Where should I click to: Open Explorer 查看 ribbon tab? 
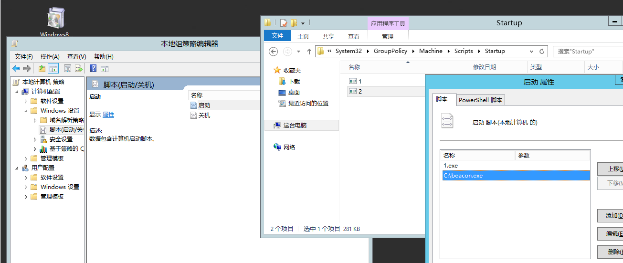(354, 36)
